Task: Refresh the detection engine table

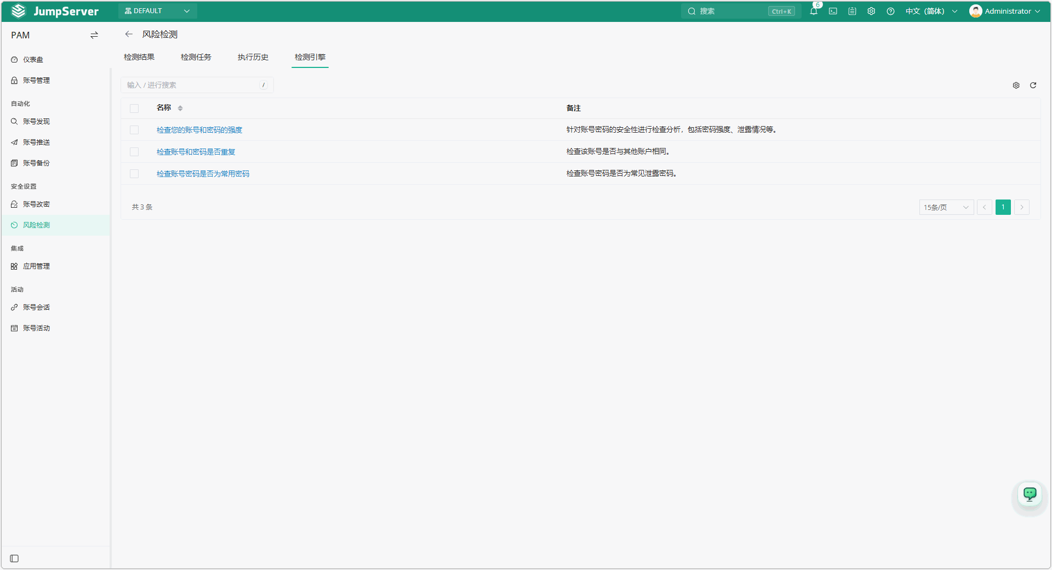Action: 1033,85
